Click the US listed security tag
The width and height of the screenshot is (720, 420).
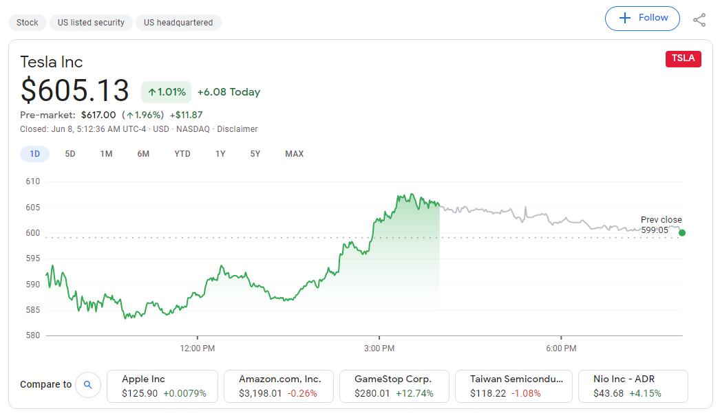(91, 23)
